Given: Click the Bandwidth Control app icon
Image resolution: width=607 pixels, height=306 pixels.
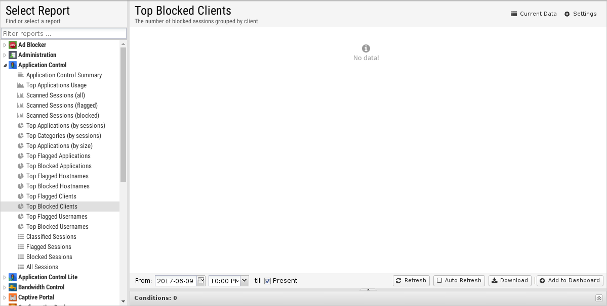Looking at the screenshot, I should click(13, 287).
